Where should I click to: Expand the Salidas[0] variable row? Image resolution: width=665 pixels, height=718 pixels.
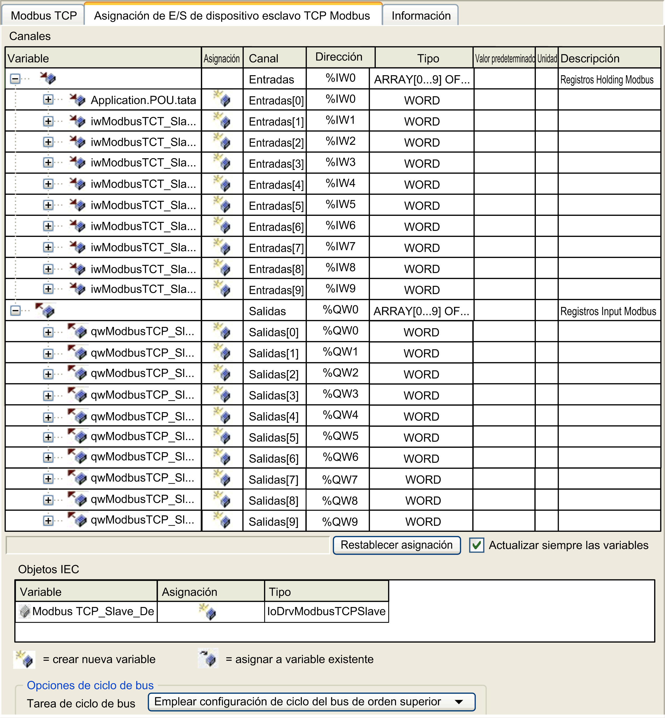pos(48,332)
